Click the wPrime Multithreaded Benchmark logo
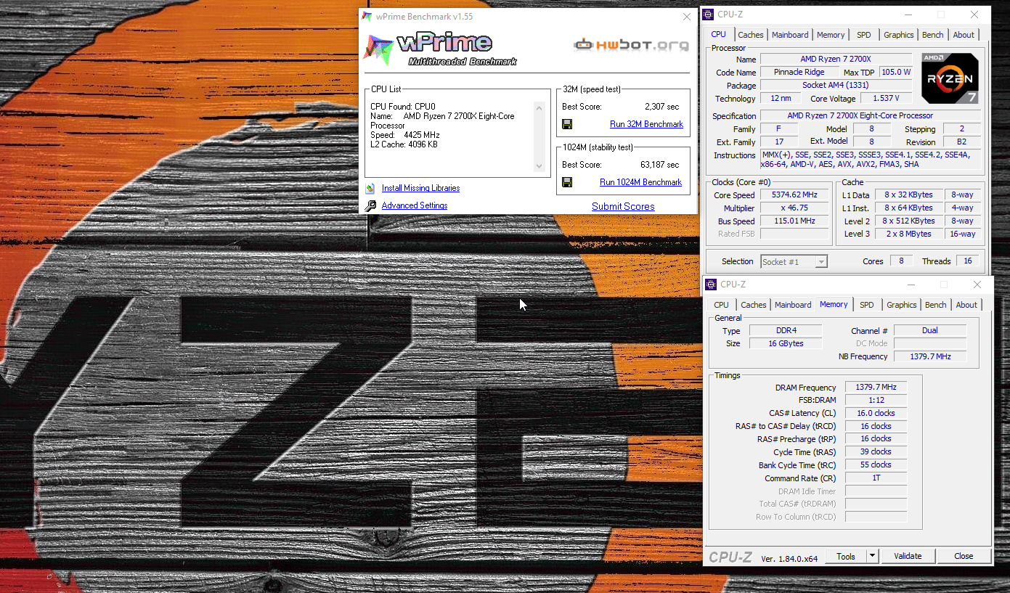The width and height of the screenshot is (1010, 593). [x=440, y=49]
